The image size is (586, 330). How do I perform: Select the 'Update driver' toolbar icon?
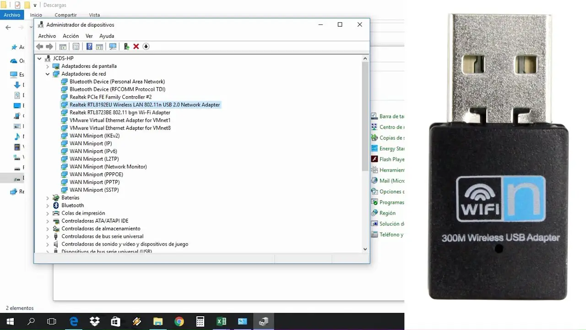point(126,46)
